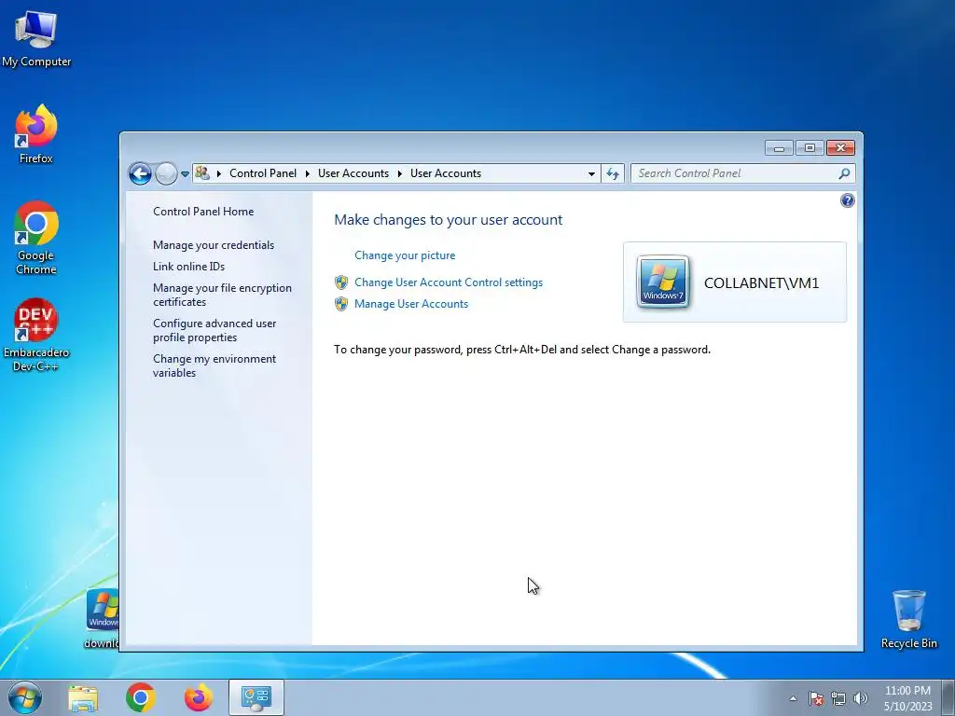Viewport: 955px width, 716px height.
Task: Maximize the User Accounts window
Action: pos(810,148)
